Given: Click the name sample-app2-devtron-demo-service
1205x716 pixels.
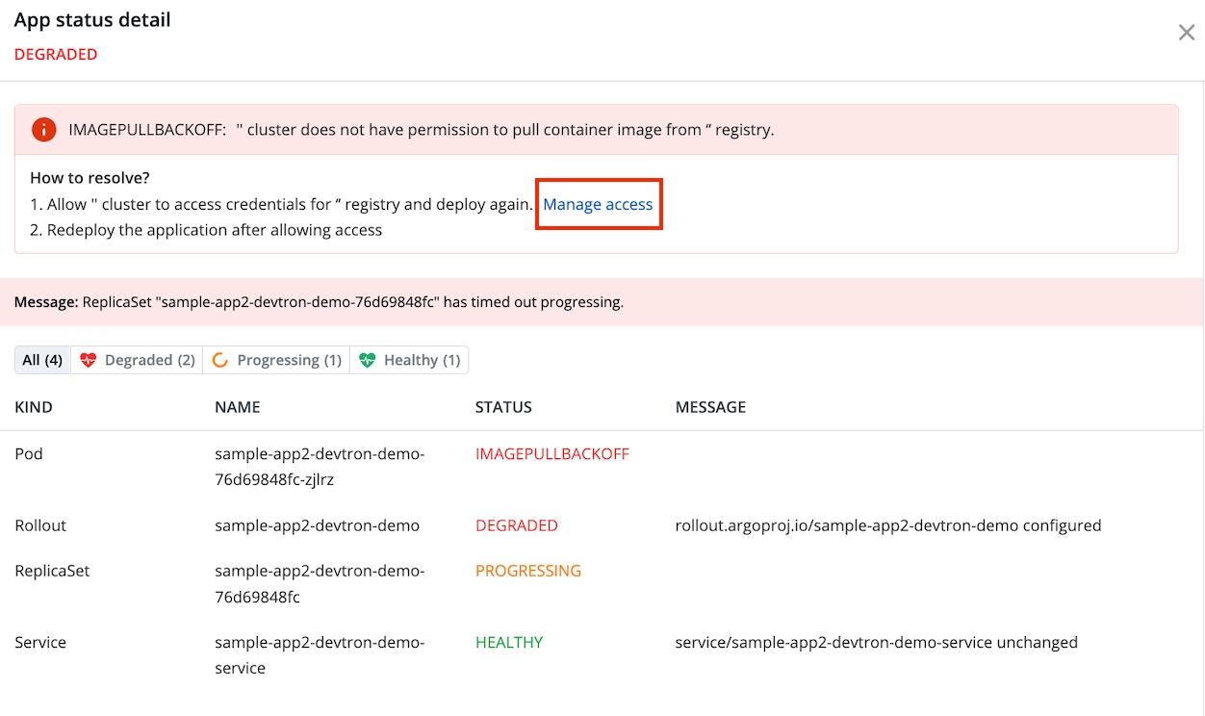Looking at the screenshot, I should [320, 655].
